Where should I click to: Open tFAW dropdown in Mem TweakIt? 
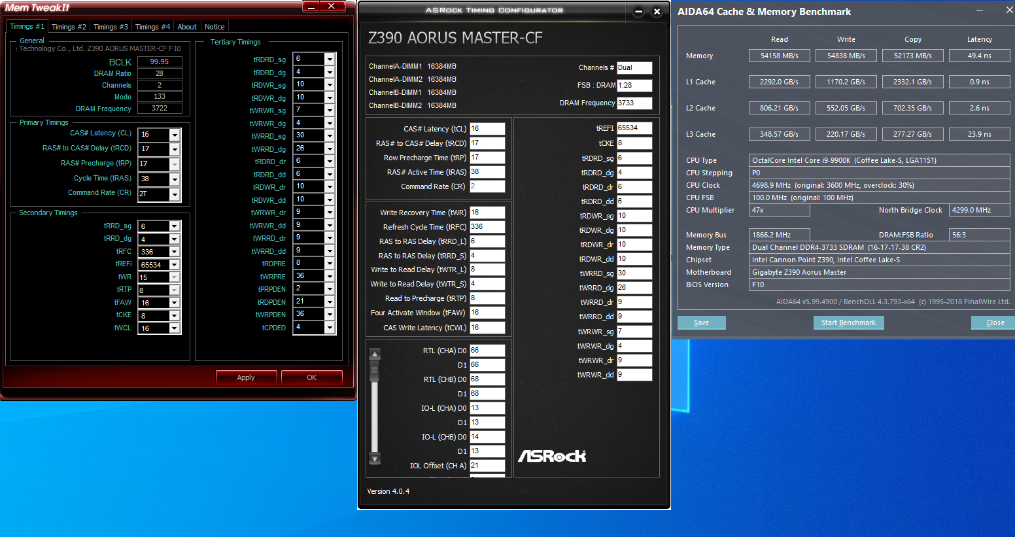(175, 303)
